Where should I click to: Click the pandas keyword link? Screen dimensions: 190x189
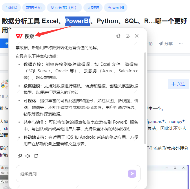click(156, 122)
